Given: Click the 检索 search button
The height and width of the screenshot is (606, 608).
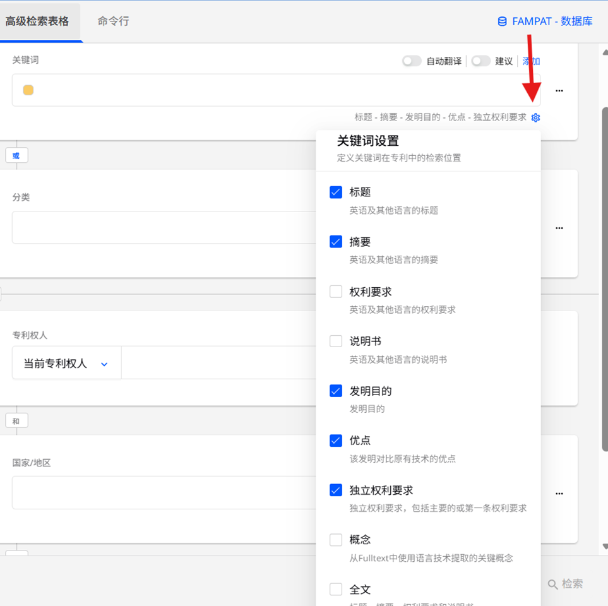Looking at the screenshot, I should (565, 585).
